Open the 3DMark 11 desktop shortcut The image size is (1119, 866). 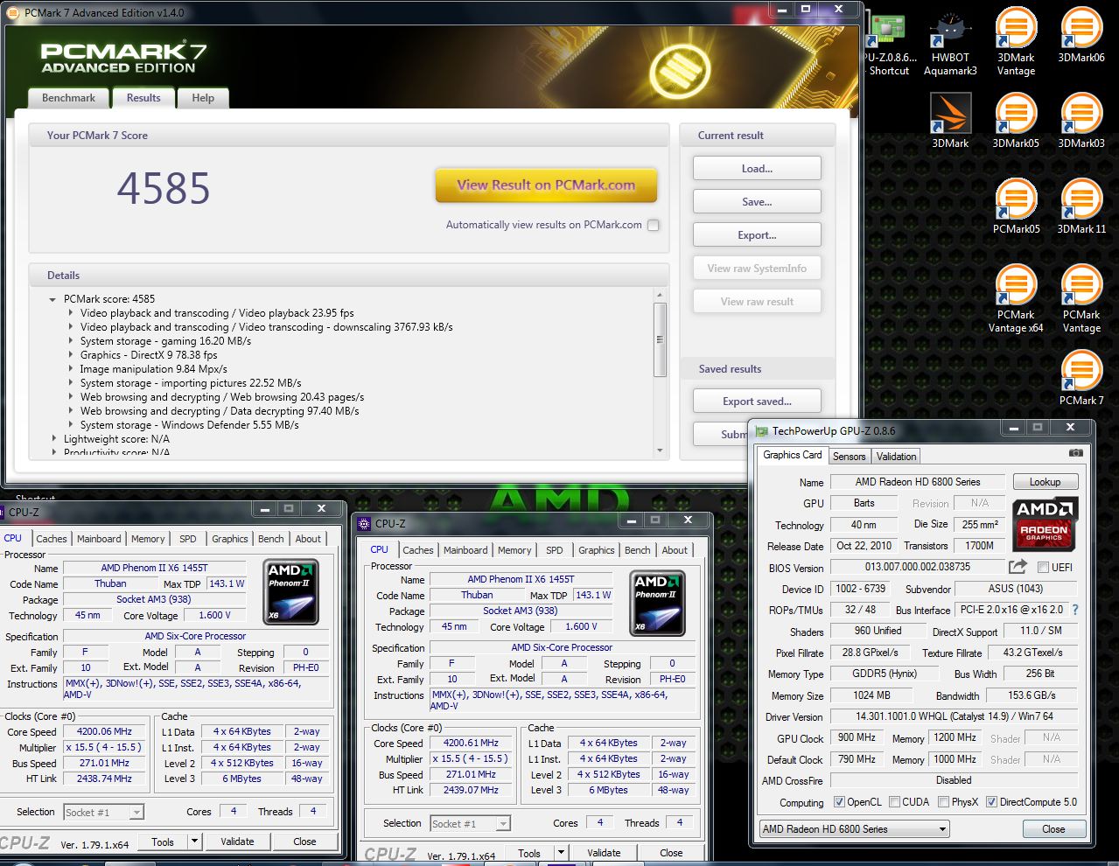(x=1081, y=206)
